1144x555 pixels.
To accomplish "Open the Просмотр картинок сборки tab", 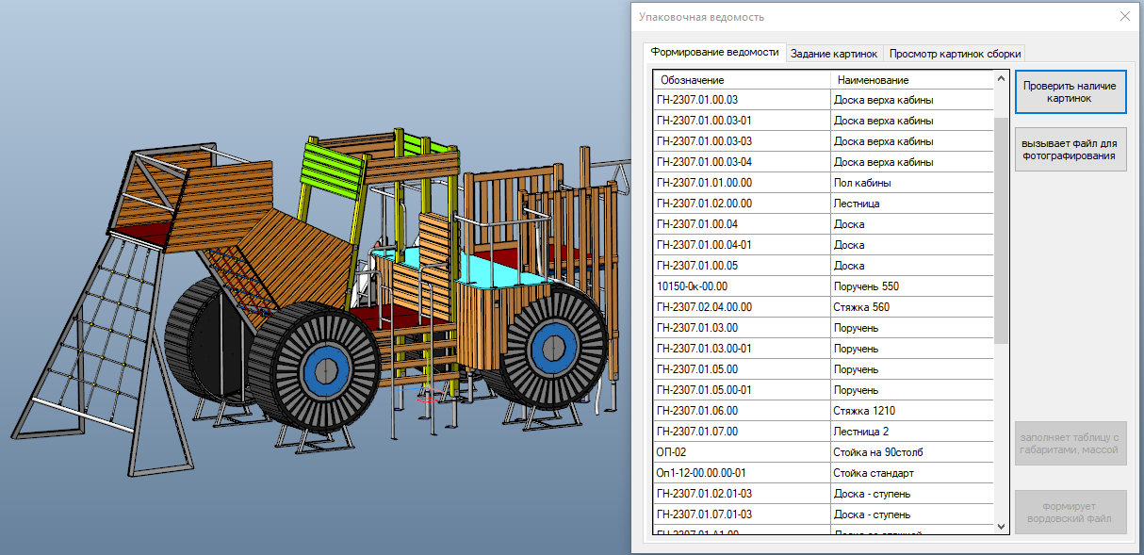I will point(955,54).
